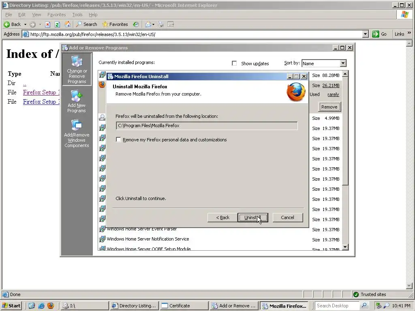The image size is (415, 311).
Task: Click Show Desktop quick launch icon
Action: [x=32, y=306]
